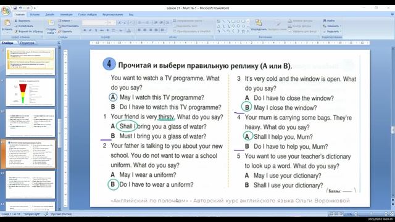Switch to the Главная ribbon tab
This screenshot has width=395, height=222.
(19, 15)
